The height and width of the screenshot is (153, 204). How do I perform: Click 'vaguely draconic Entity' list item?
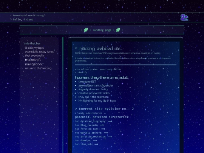point(93,89)
